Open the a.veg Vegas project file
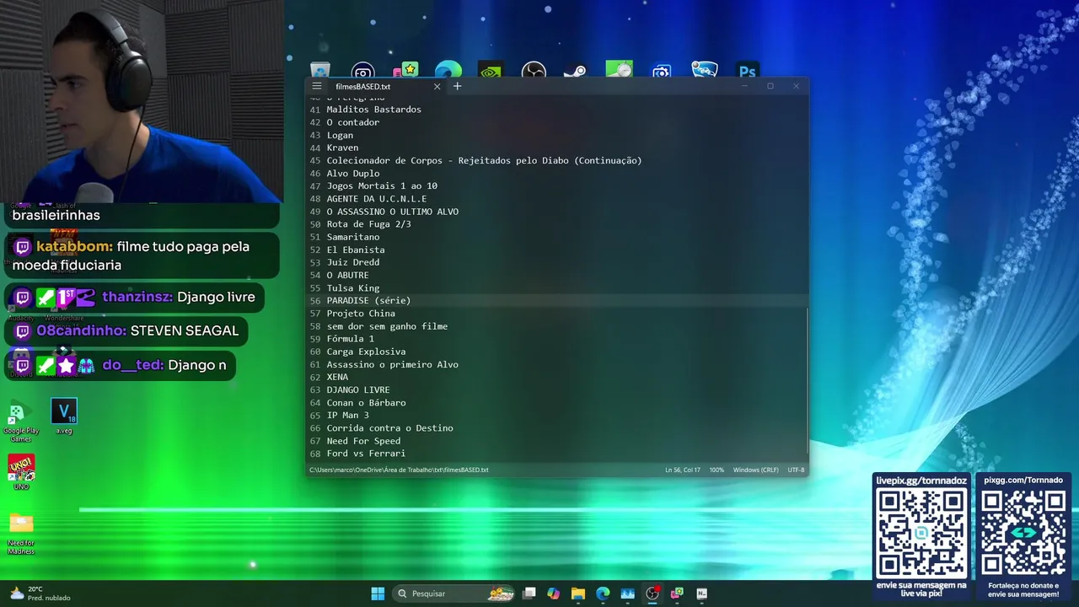Screen dimensions: 1079x607 [x=64, y=416]
